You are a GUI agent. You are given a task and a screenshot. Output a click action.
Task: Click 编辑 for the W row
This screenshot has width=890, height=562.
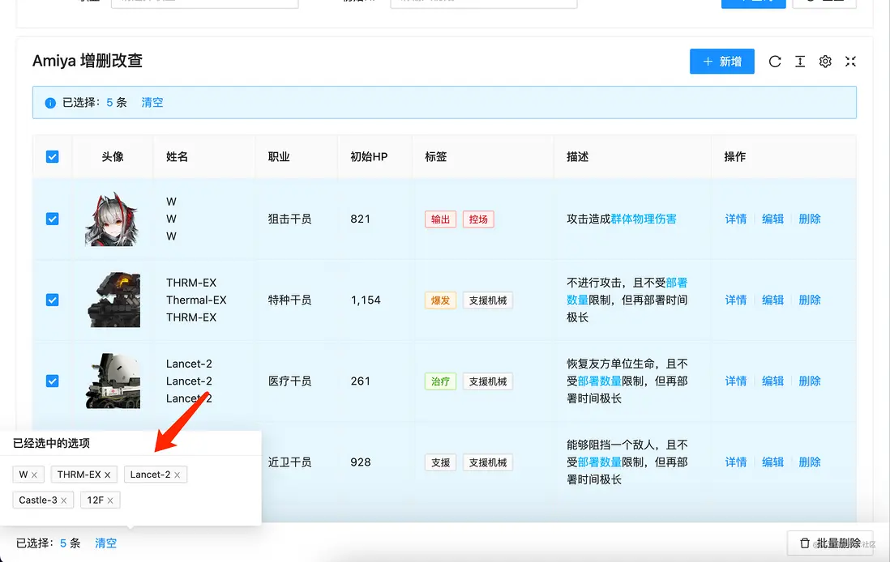[x=772, y=219]
